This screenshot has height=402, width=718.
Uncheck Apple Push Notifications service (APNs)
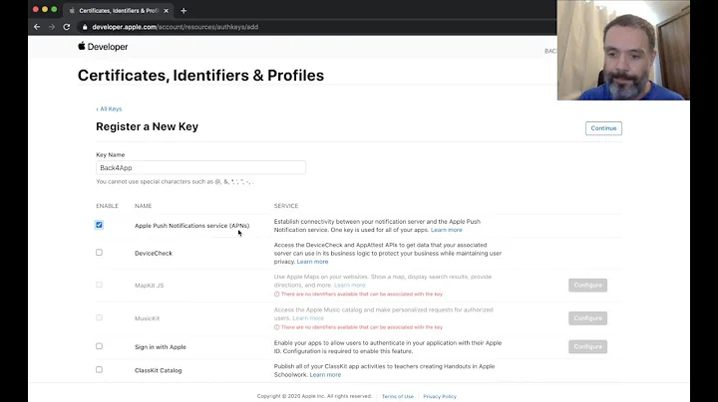[99, 225]
